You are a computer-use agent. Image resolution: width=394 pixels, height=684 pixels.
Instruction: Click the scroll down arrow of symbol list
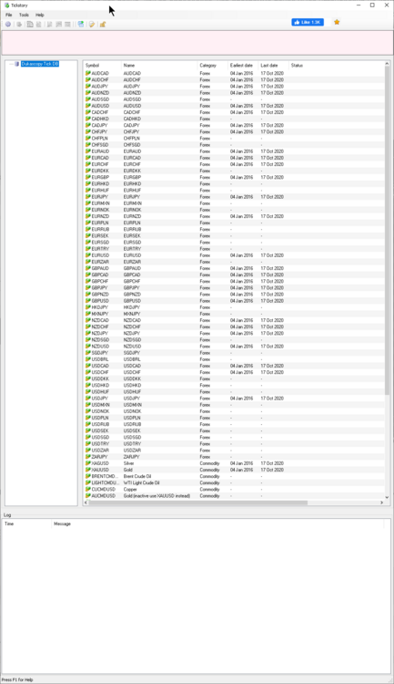(x=387, y=497)
